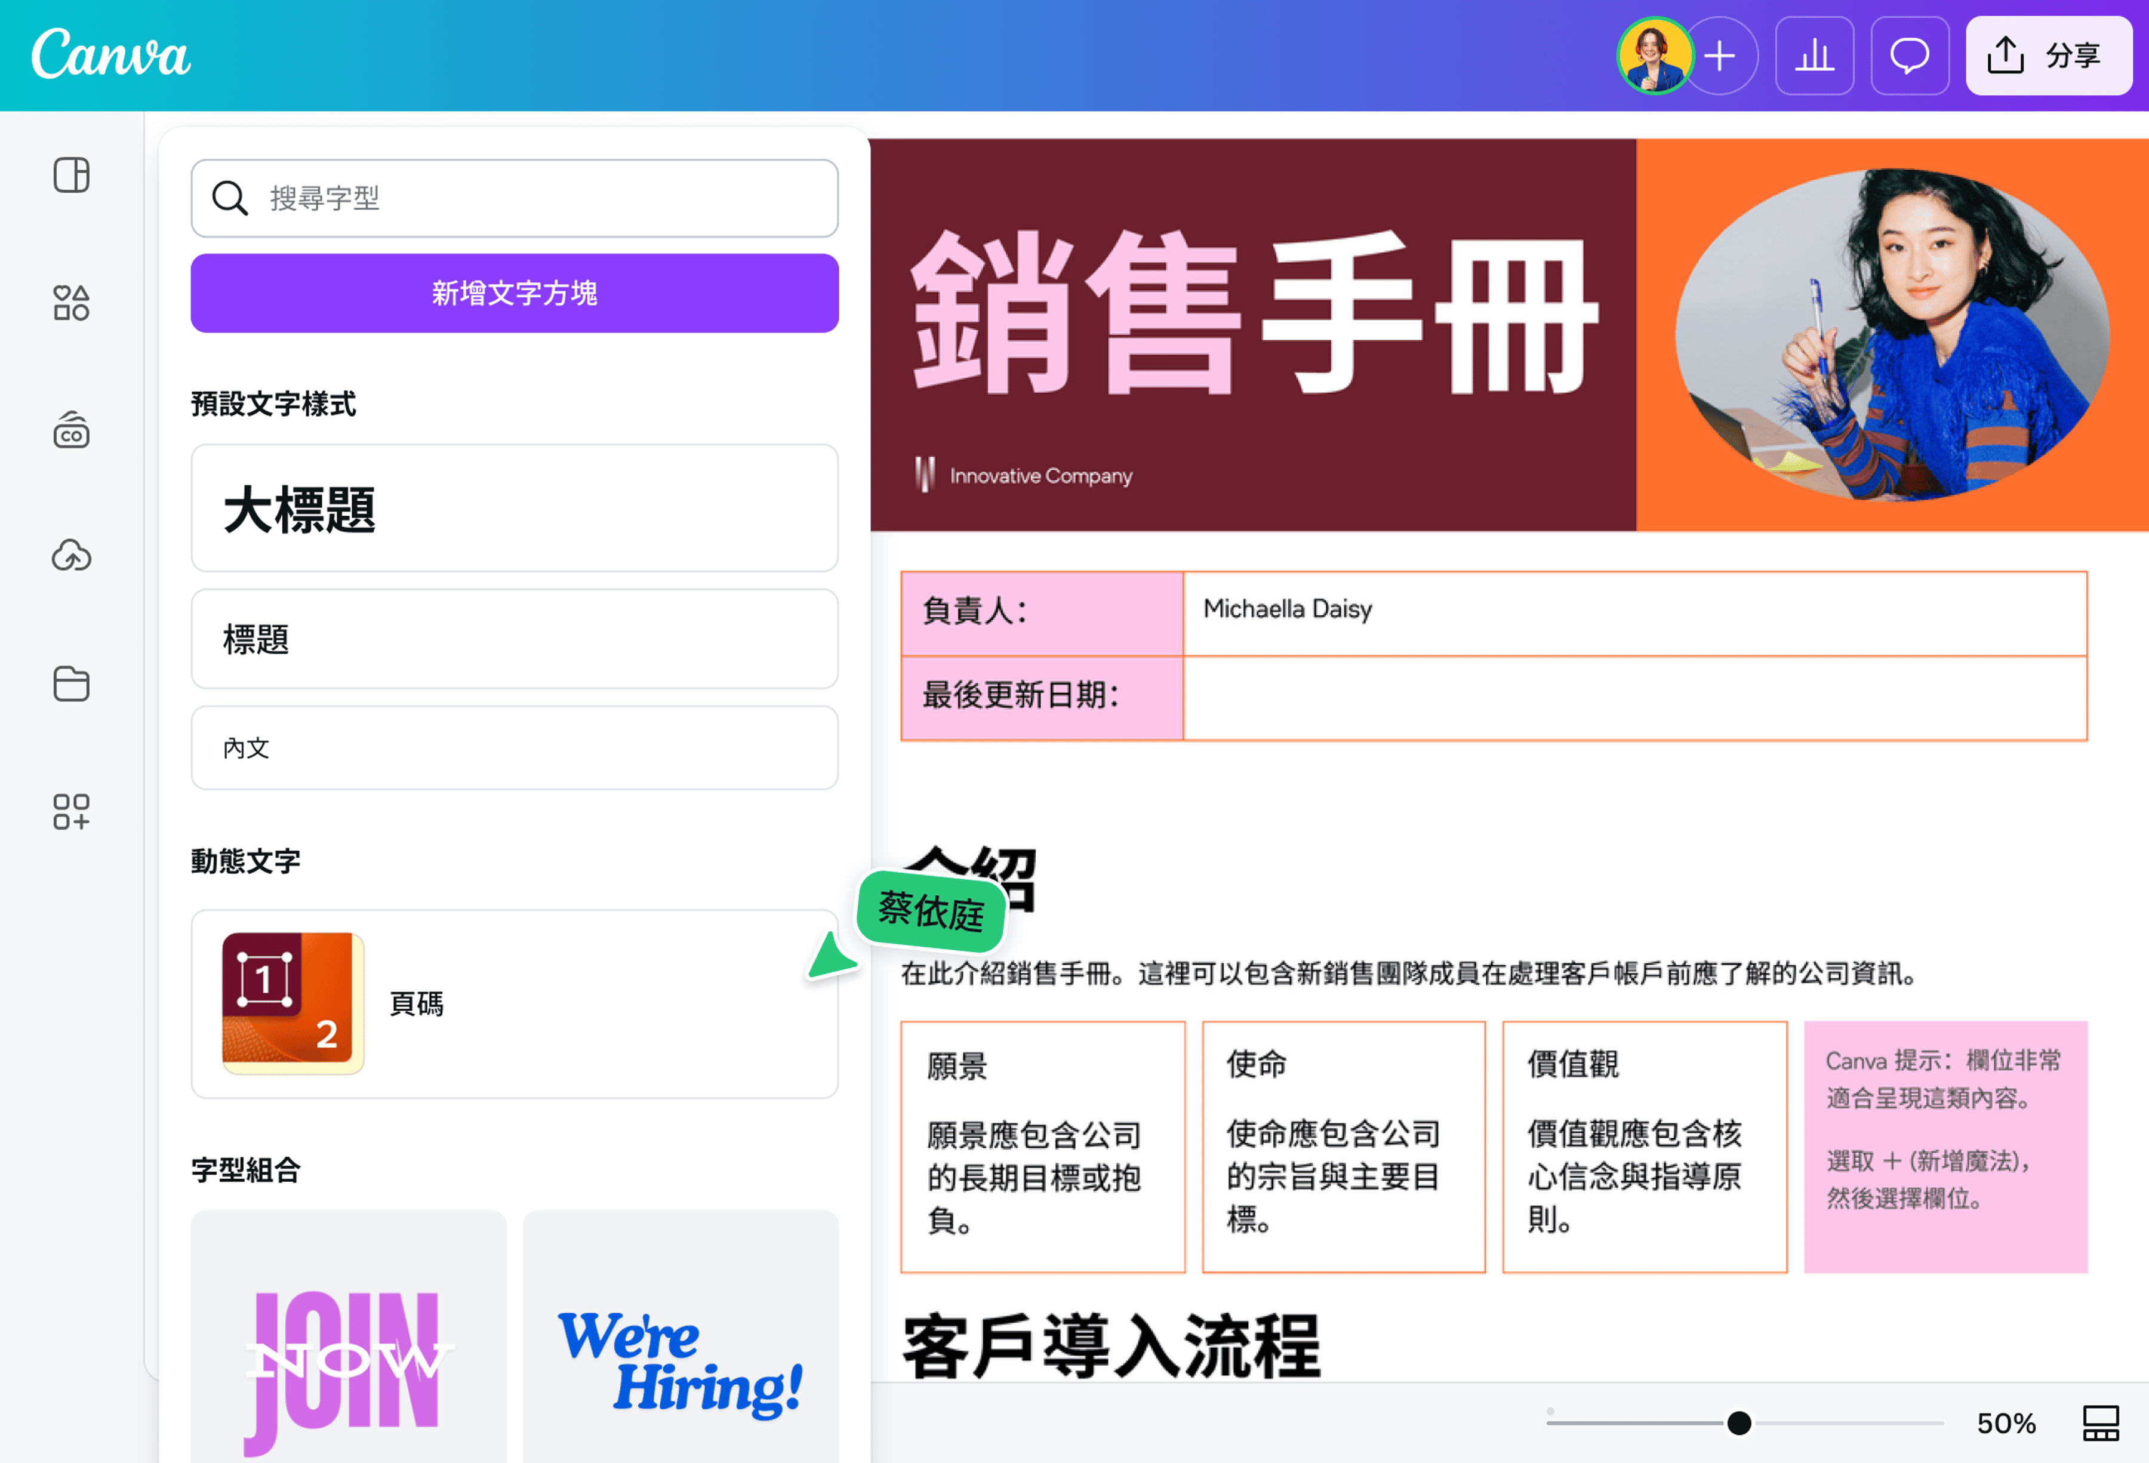The height and width of the screenshot is (1463, 2149).
Task: Open the projects folder sidebar icon
Action: (71, 683)
